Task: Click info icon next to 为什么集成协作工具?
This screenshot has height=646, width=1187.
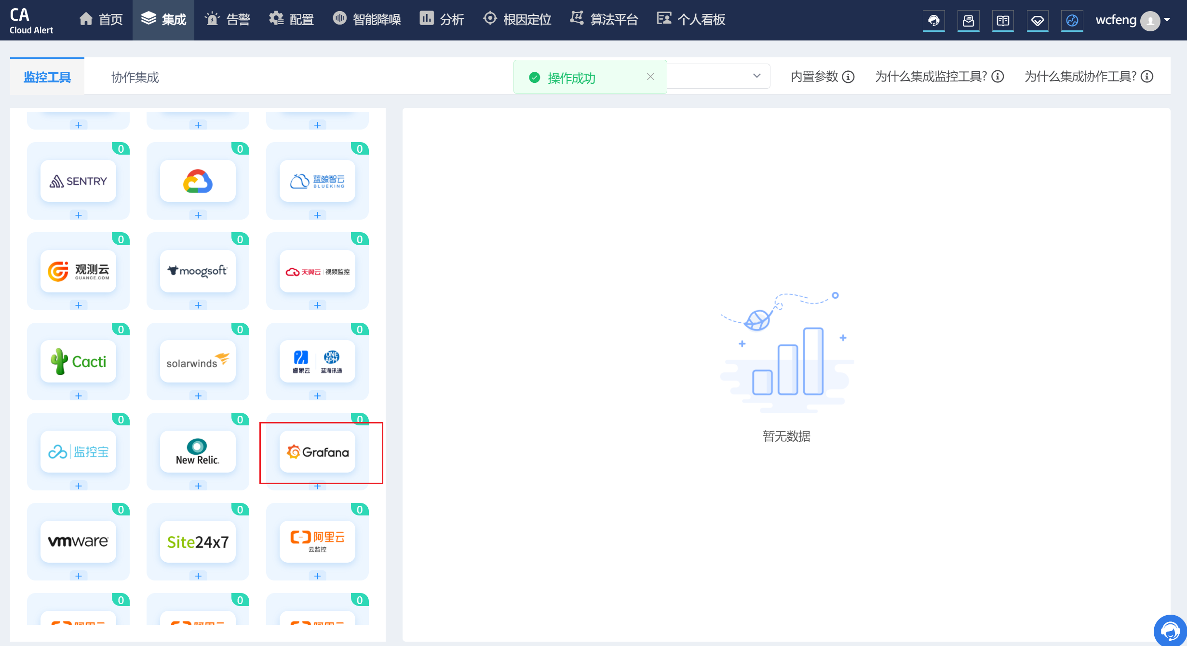Action: [x=1147, y=77]
